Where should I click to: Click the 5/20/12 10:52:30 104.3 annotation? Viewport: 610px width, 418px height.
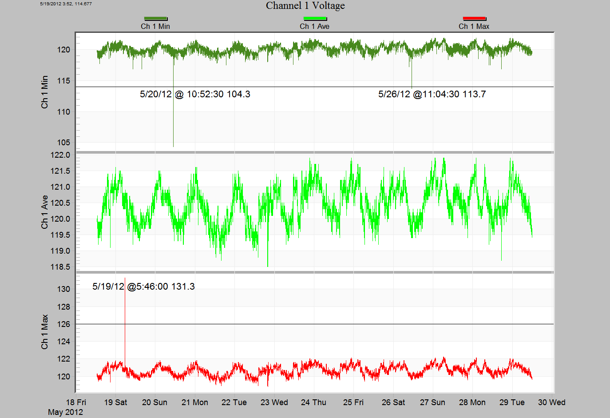click(x=195, y=94)
